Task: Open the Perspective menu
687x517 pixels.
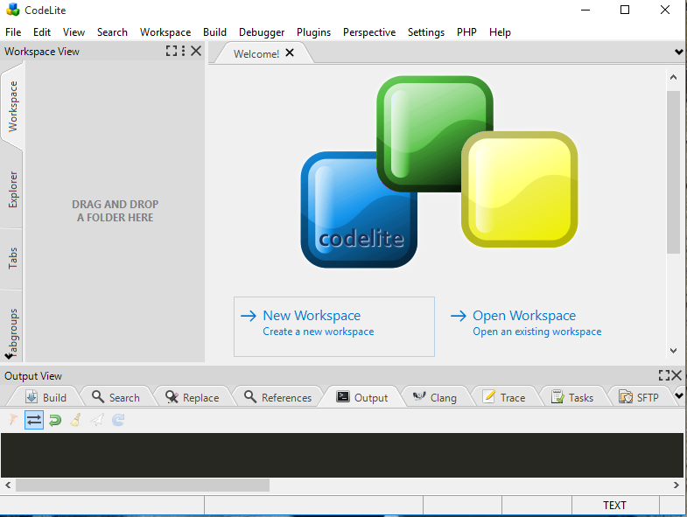Action: click(369, 32)
